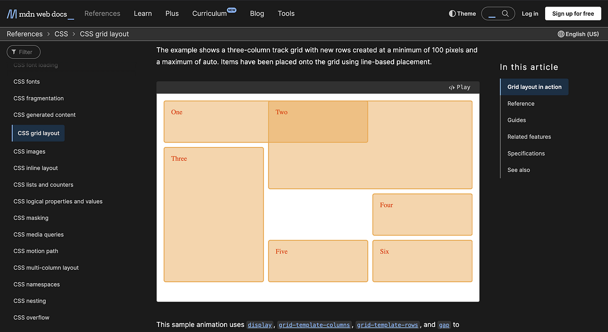The width and height of the screenshot is (608, 332).
Task: Switch to the Blog section
Action: (257, 13)
